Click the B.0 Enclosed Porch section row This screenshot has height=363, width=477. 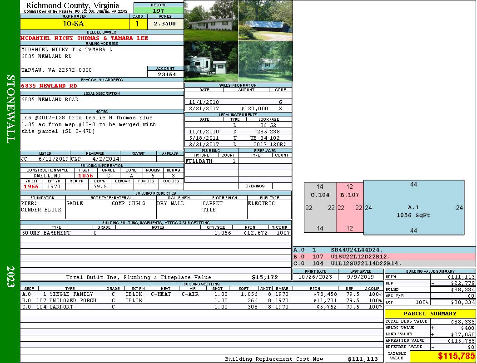202,300
